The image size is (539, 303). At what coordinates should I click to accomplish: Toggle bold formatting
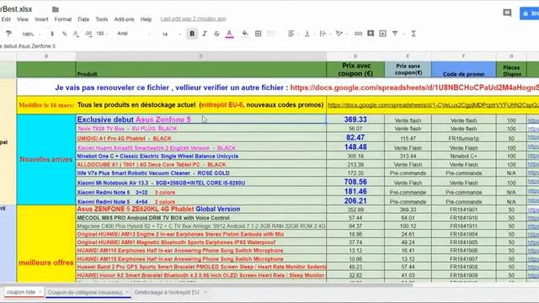(x=192, y=34)
